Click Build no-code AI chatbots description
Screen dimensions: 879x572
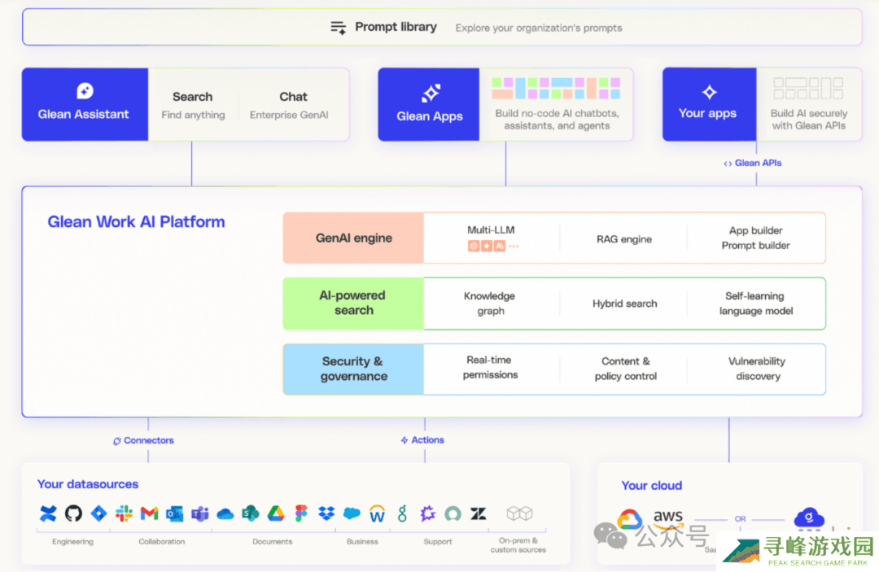point(557,120)
